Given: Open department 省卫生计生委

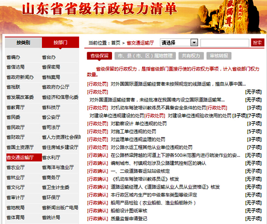Looking at the screenshot, I should (55, 187).
